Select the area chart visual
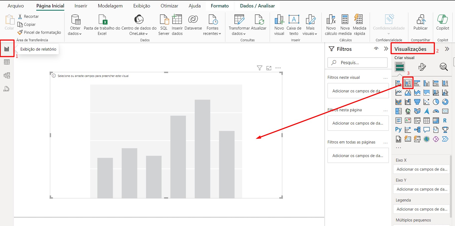455x226 pixels. 408,93
